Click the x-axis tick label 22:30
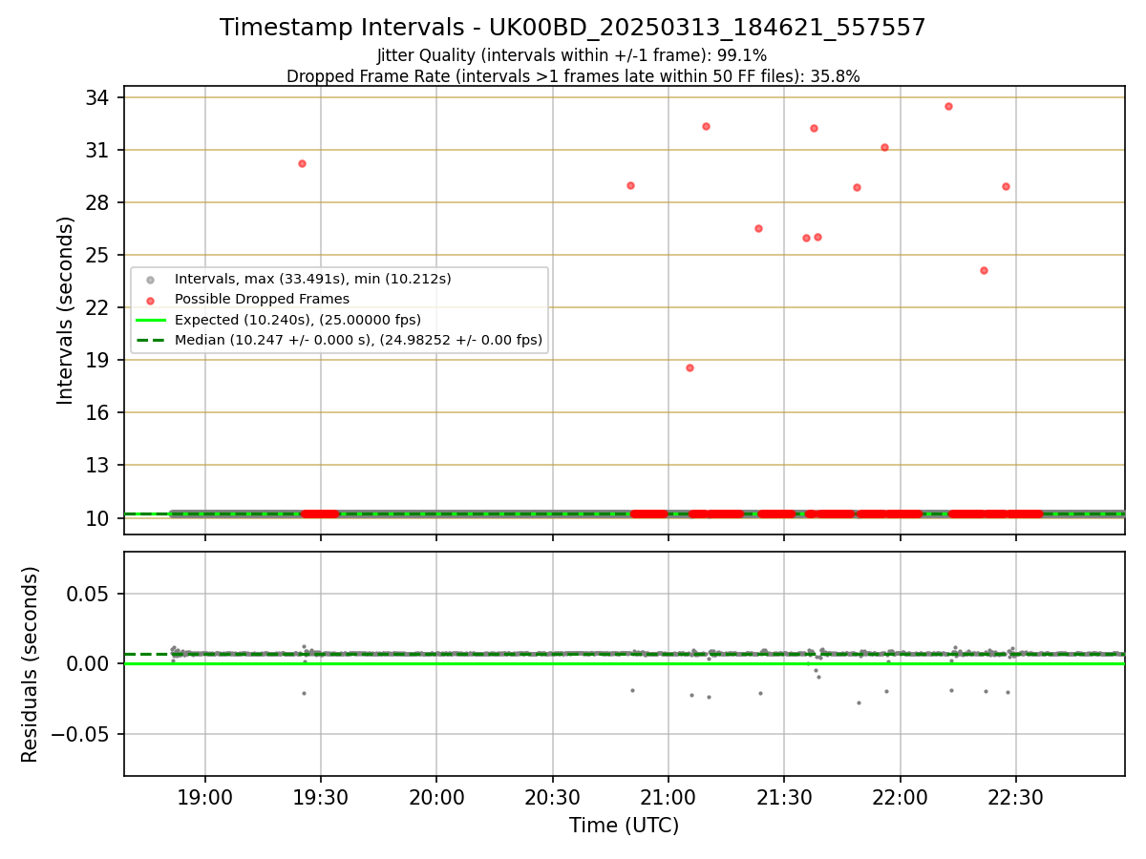Screen dimensions: 1146x859 click(x=1015, y=798)
